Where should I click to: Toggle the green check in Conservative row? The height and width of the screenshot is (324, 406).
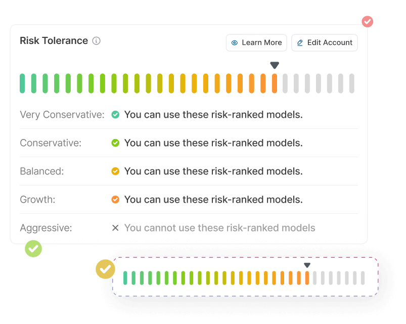(x=115, y=143)
